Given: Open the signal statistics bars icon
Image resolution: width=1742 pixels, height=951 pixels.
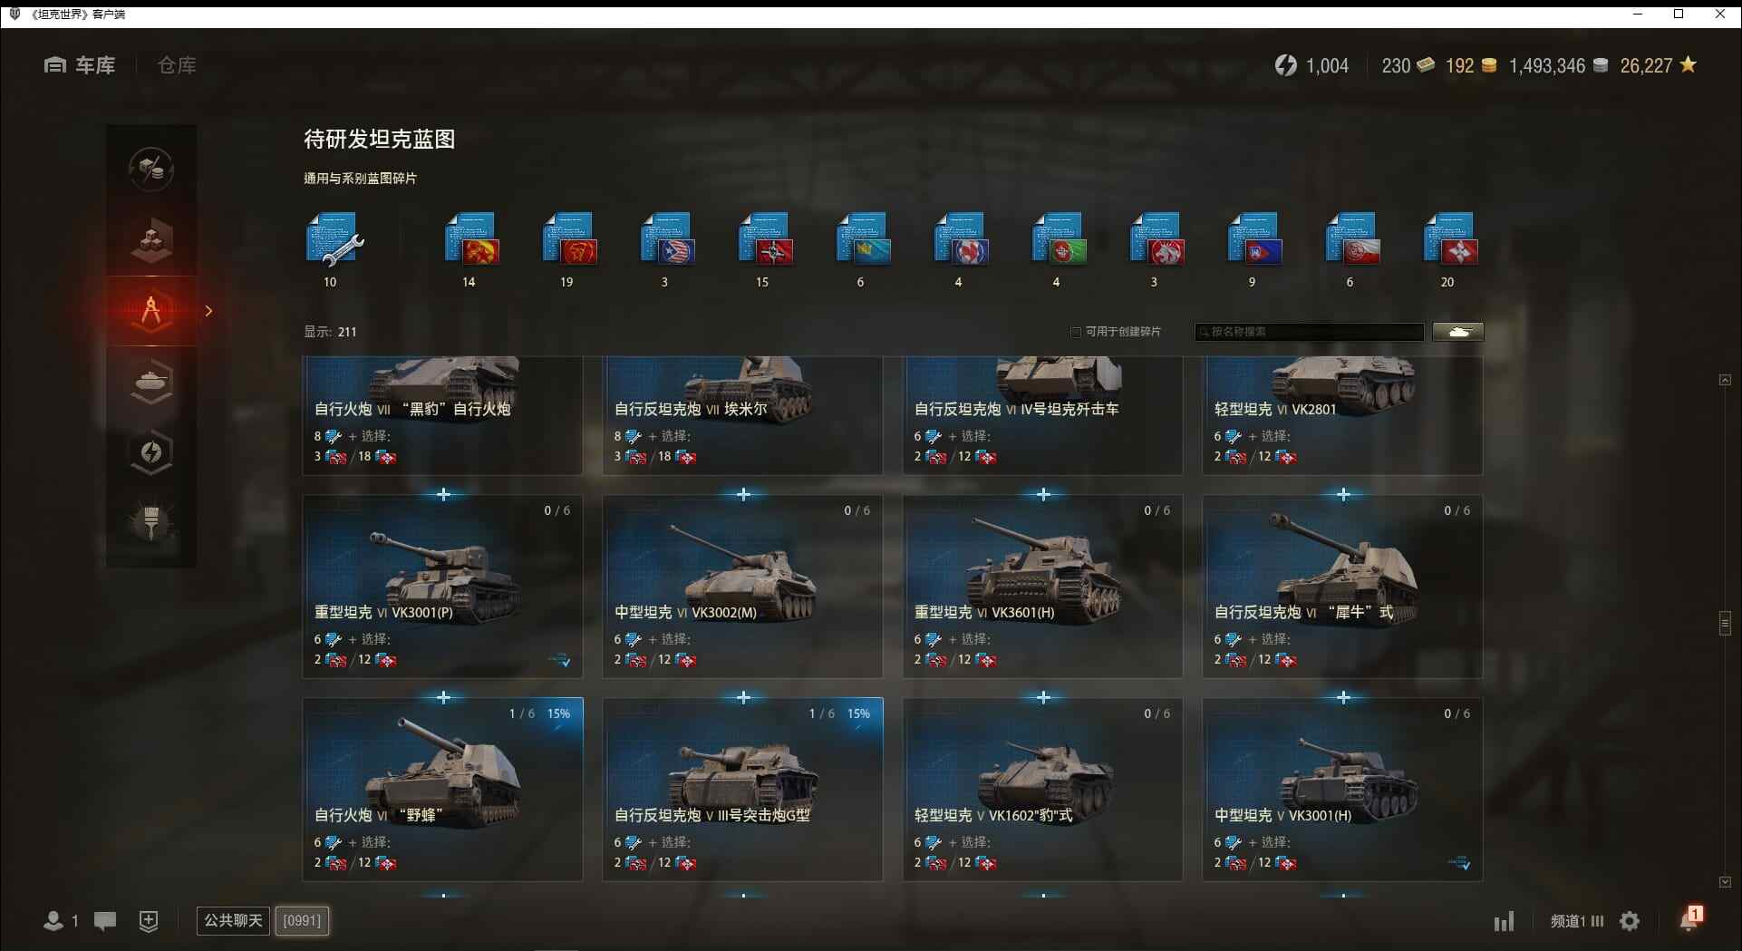Looking at the screenshot, I should (1504, 921).
